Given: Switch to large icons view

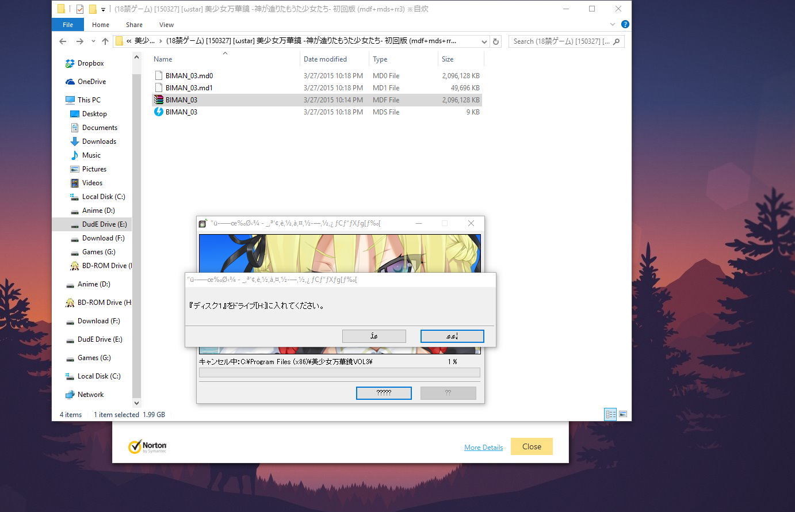Looking at the screenshot, I should 623,414.
